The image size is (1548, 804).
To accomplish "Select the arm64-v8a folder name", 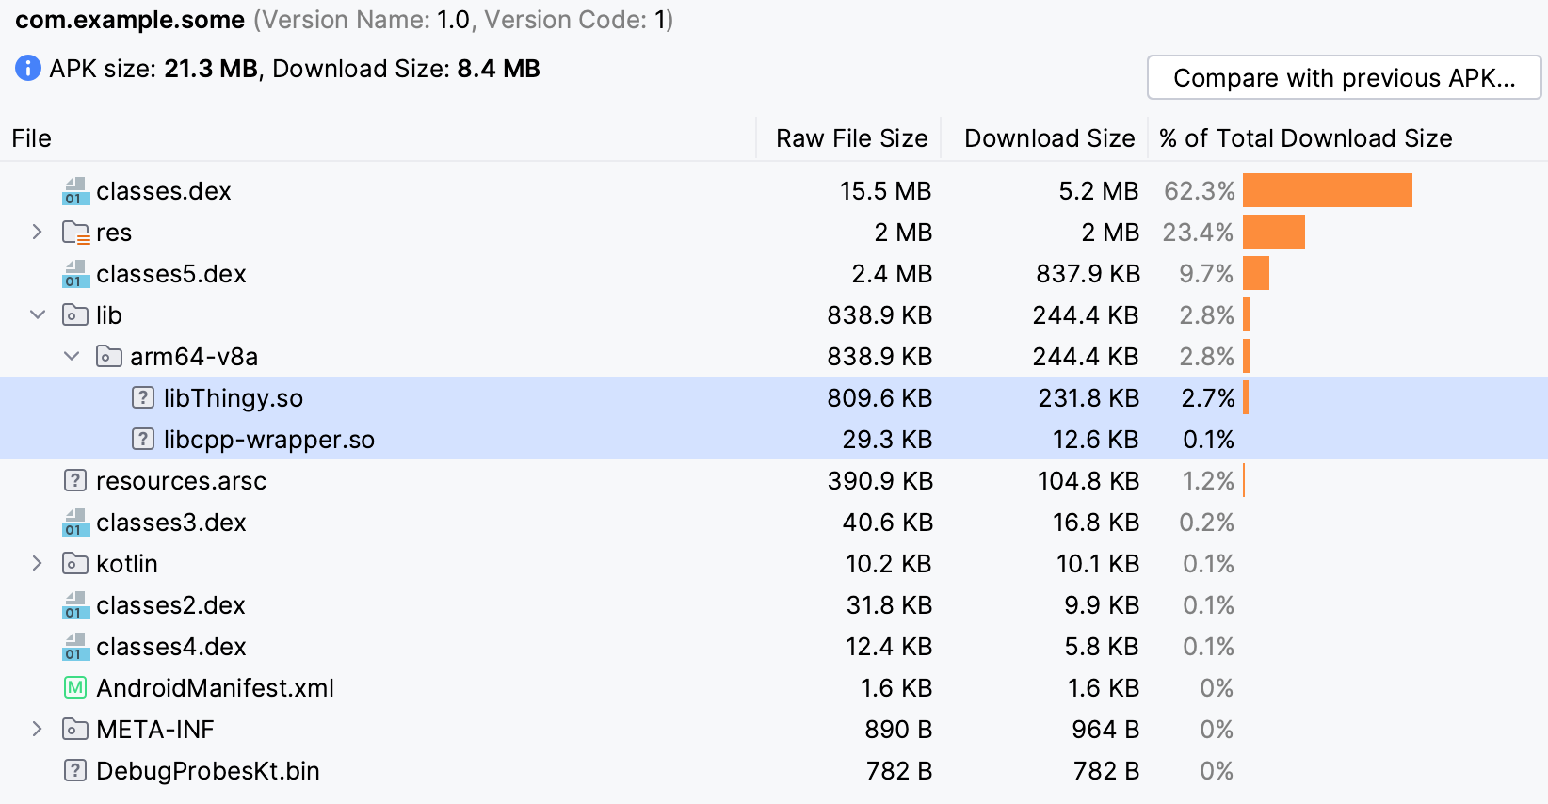I will click(x=194, y=357).
